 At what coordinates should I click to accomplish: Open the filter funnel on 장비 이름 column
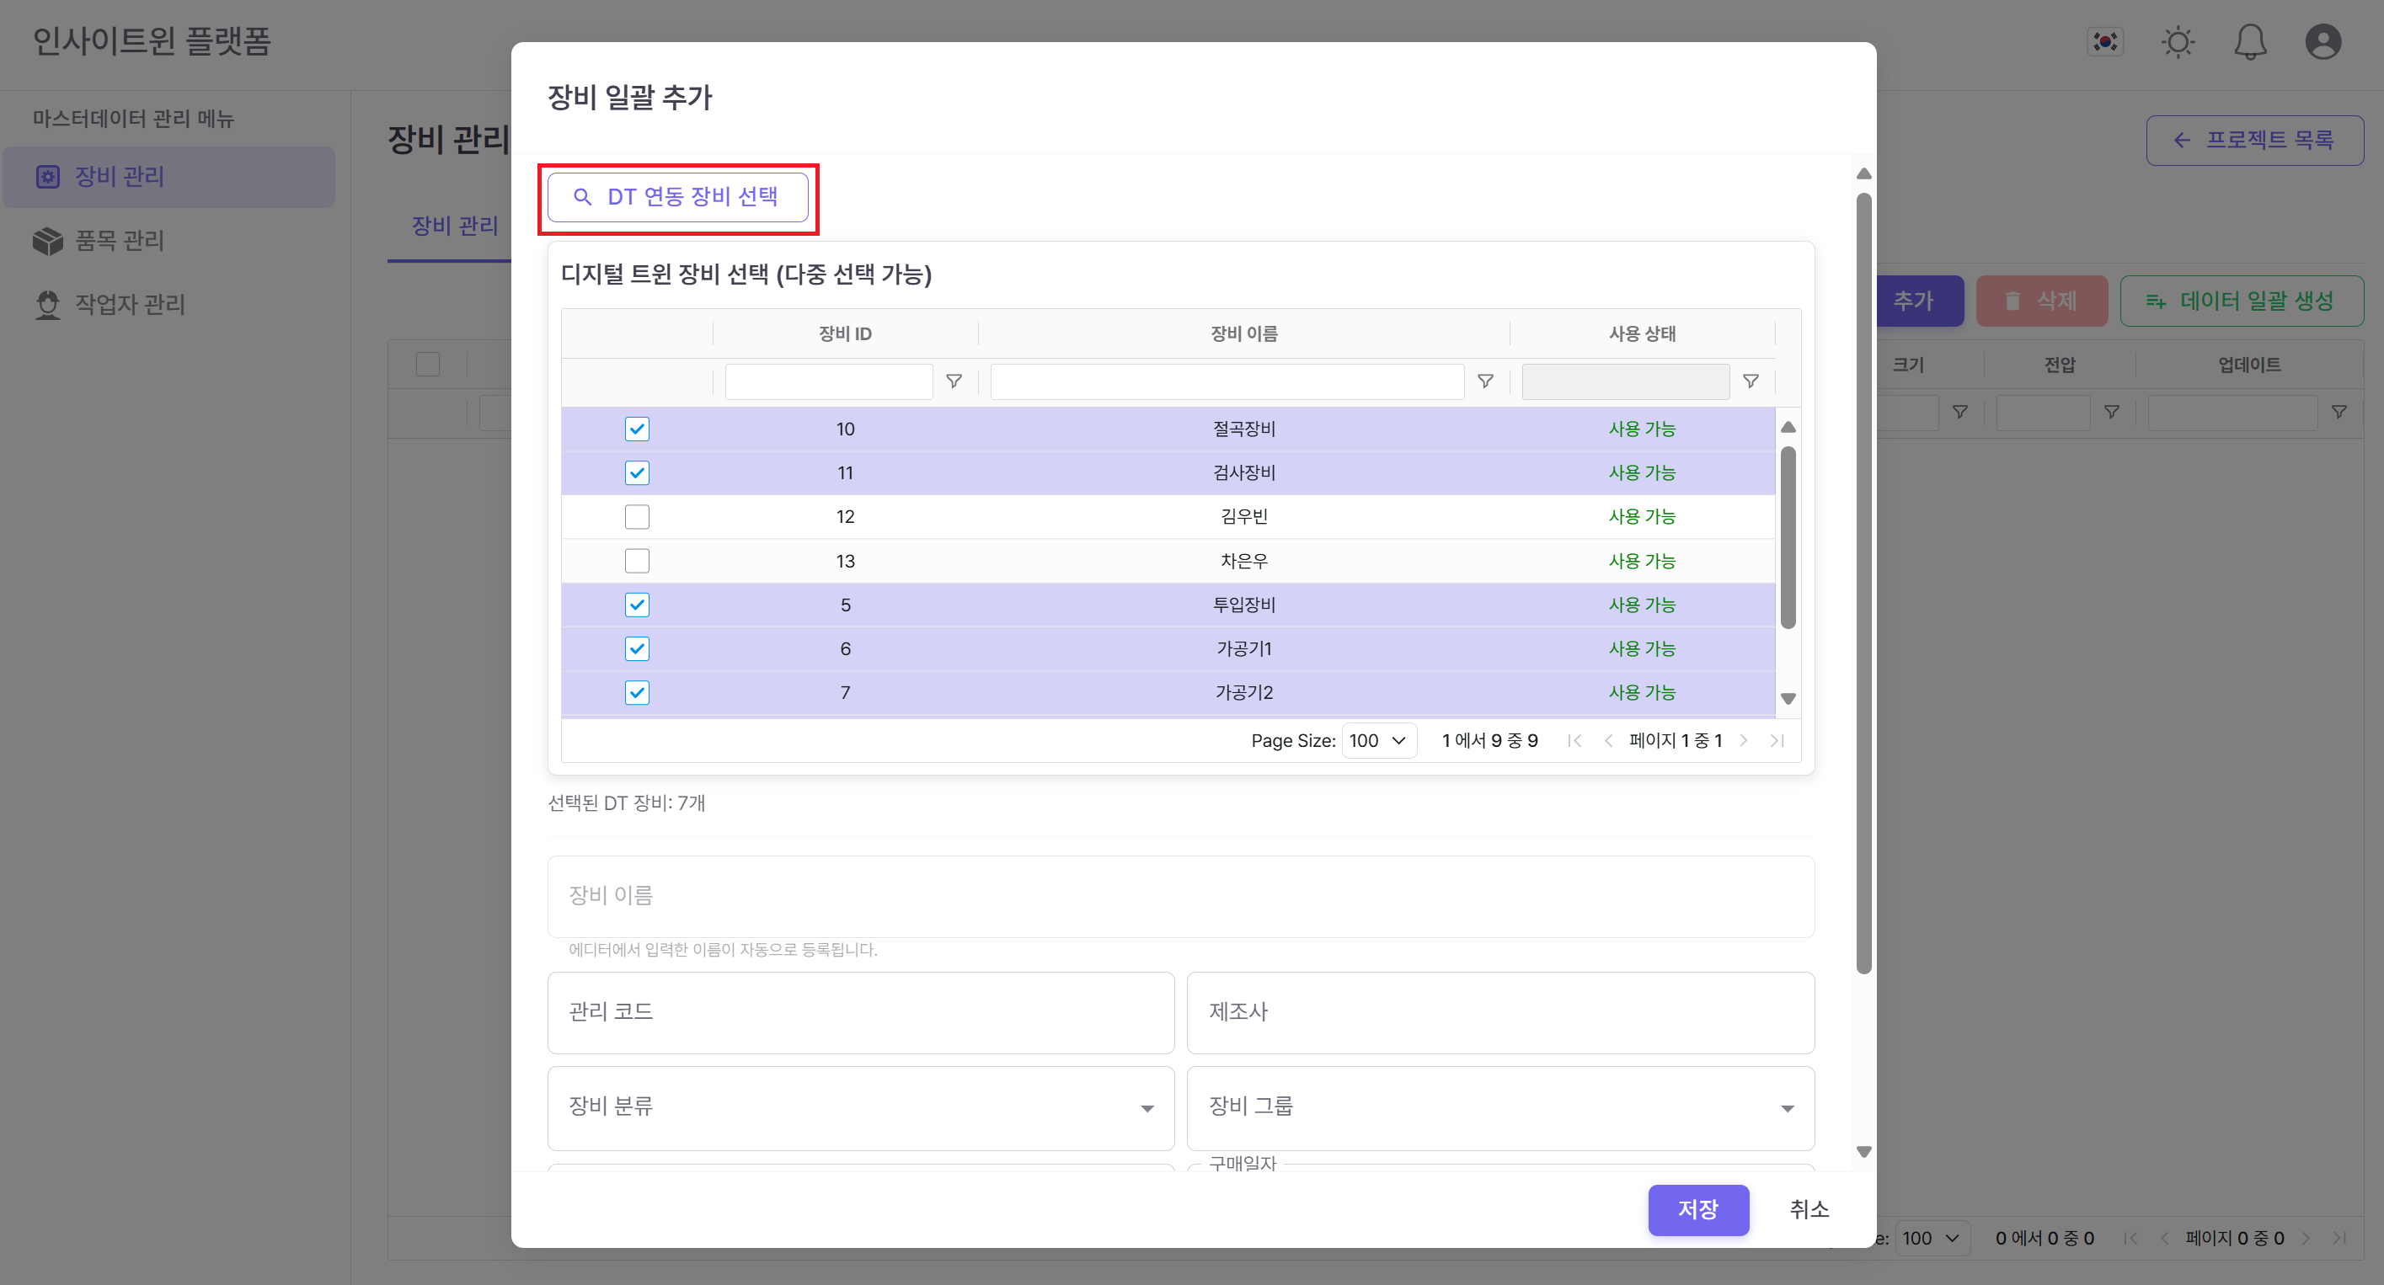pos(1486,381)
